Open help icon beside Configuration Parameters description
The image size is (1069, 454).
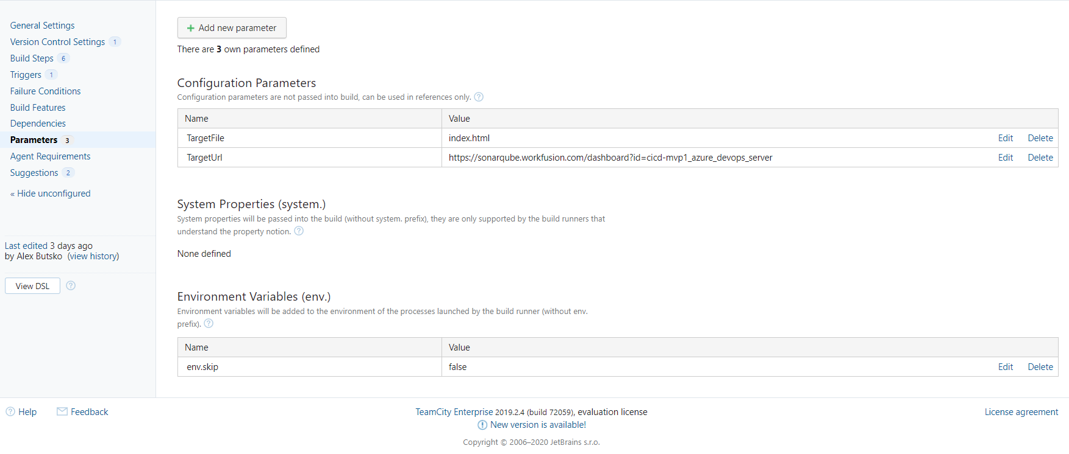point(479,97)
